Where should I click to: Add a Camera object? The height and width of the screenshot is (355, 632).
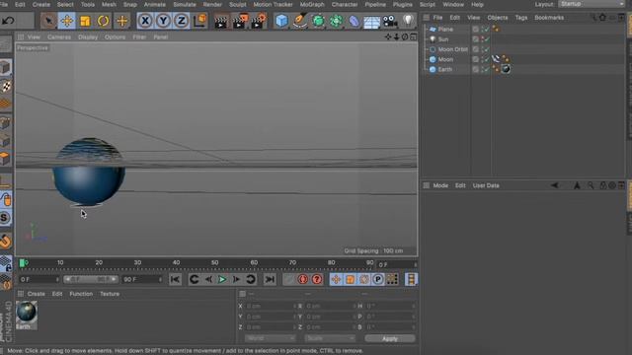[390, 21]
